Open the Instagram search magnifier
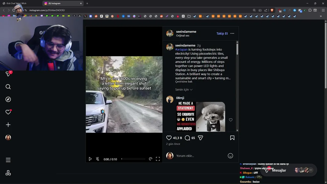This screenshot has height=184, width=327. (x=8, y=87)
